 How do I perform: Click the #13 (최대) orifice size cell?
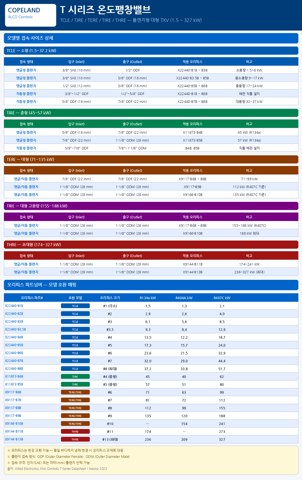pos(110,439)
